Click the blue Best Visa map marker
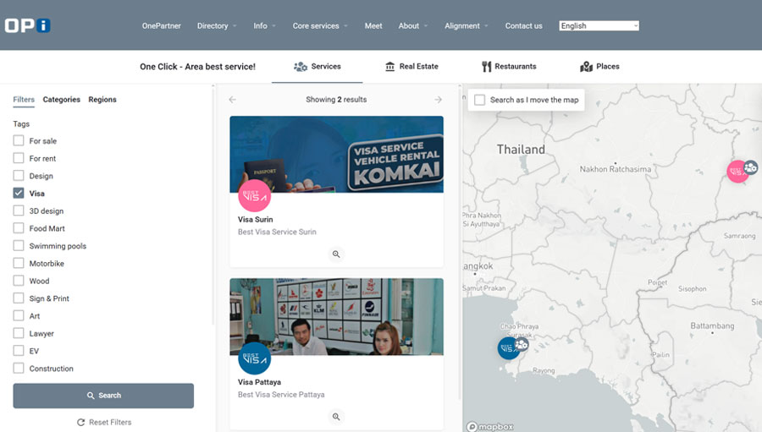Viewport: 762px width, 432px height. [x=508, y=347]
